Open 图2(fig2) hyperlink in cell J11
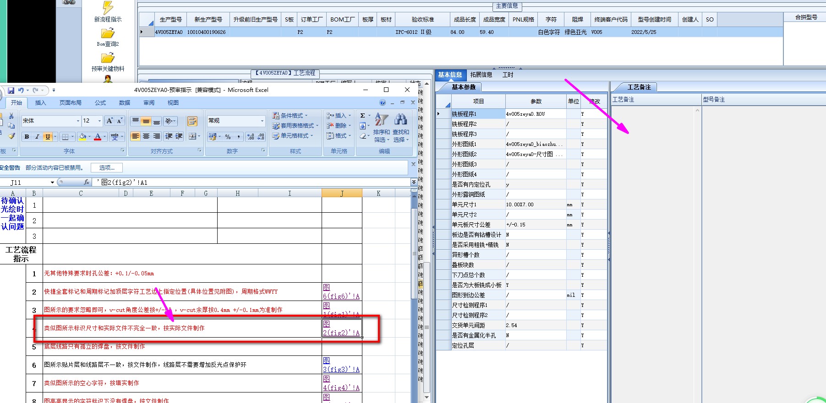Image resolution: width=826 pixels, height=403 pixels. (x=341, y=328)
